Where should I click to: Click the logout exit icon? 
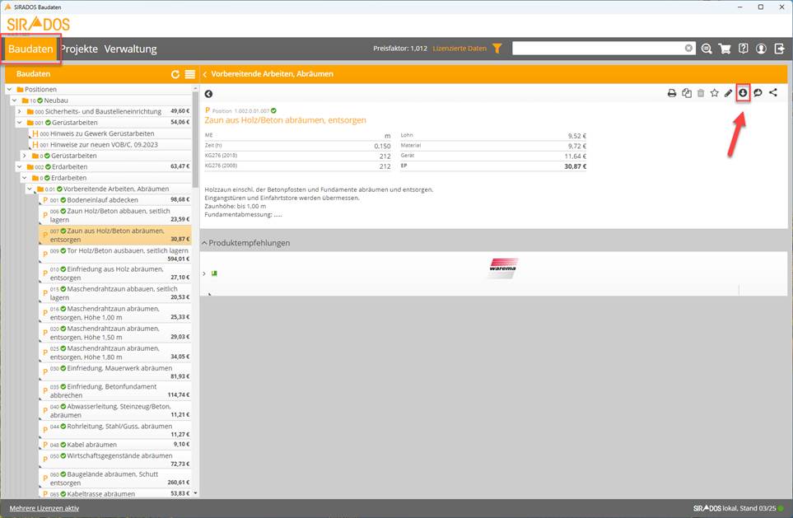[779, 49]
